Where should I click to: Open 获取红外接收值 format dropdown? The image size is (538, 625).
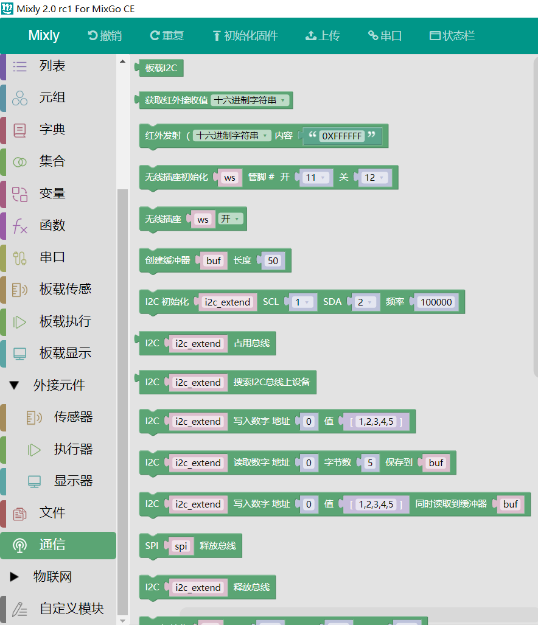[250, 100]
